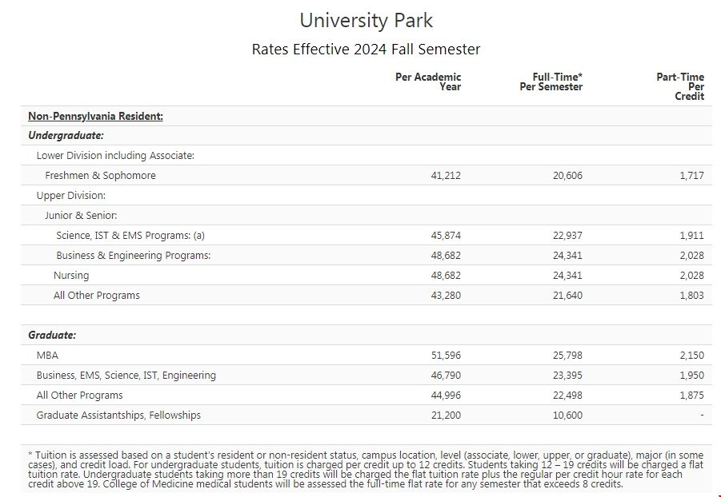Click the Rates Effective 2024 Fall Semester subtitle
The height and width of the screenshot is (497, 721).
(366, 50)
